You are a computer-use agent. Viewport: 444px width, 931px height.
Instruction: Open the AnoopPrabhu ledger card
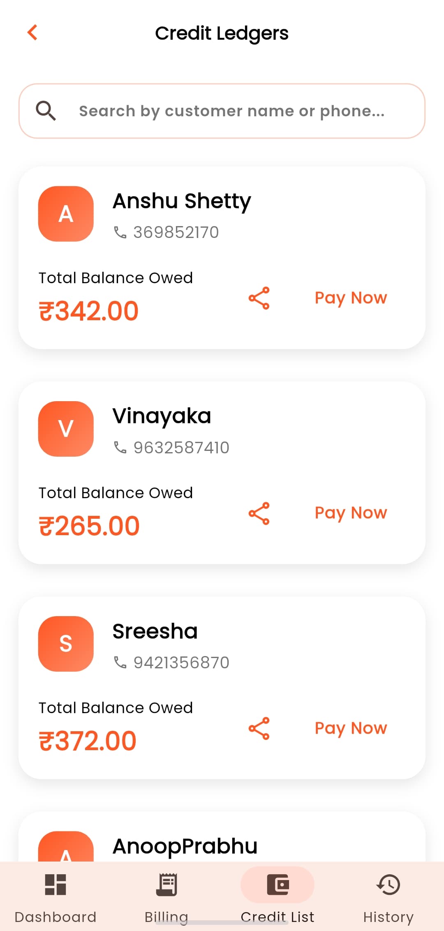222,837
